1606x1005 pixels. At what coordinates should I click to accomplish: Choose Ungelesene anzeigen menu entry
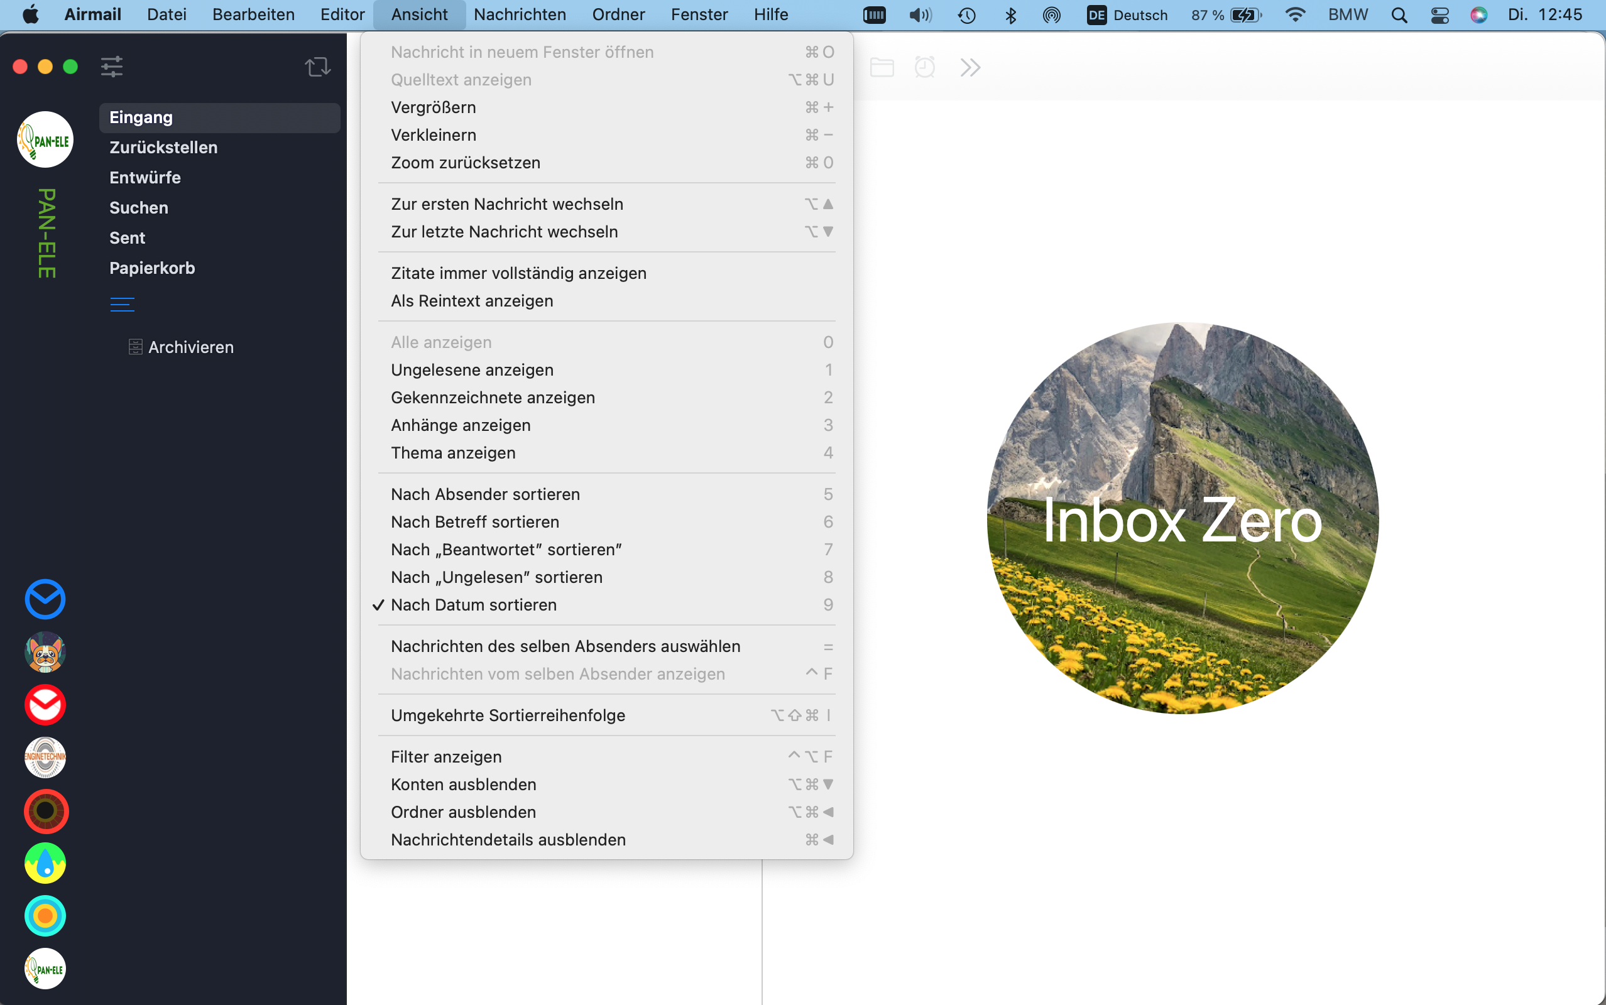click(x=472, y=369)
